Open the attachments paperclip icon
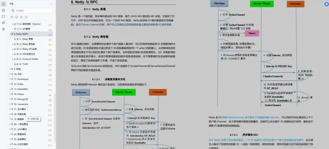 [x=3, y=23]
